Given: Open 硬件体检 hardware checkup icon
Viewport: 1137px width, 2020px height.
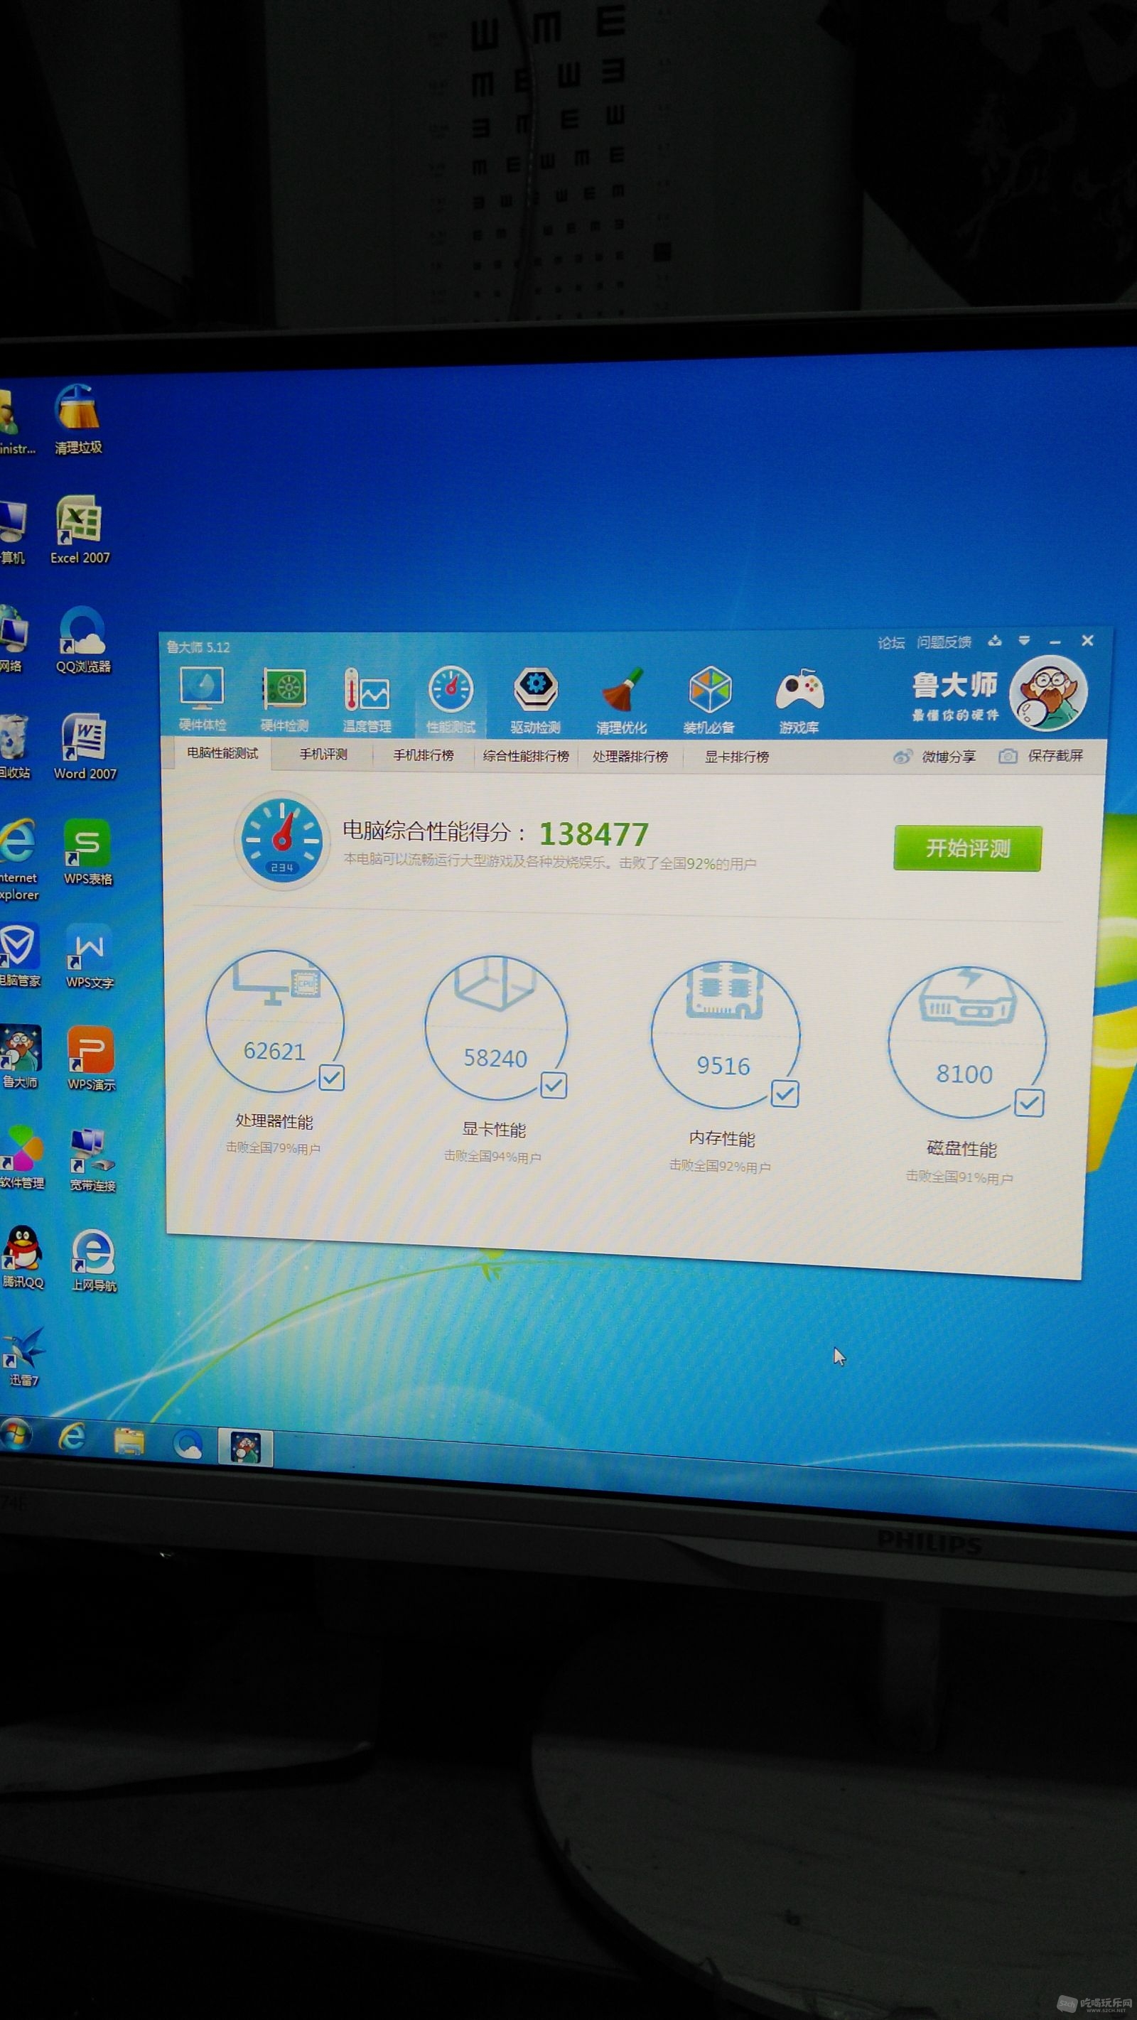Looking at the screenshot, I should (203, 698).
